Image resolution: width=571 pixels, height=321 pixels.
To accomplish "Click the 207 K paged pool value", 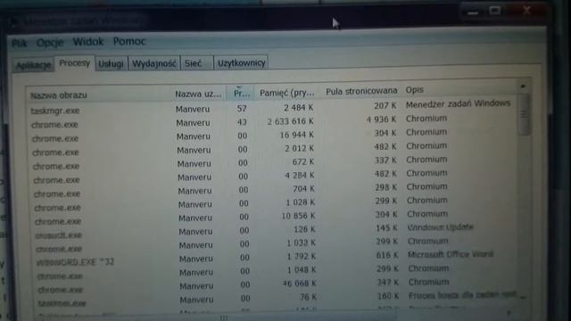I will (385, 106).
